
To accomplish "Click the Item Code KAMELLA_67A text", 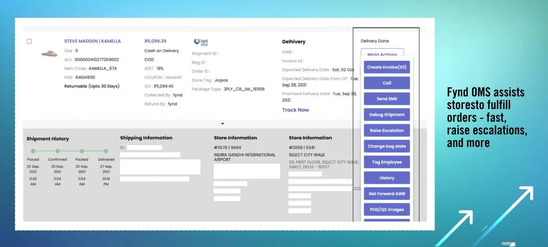I will tap(90, 68).
